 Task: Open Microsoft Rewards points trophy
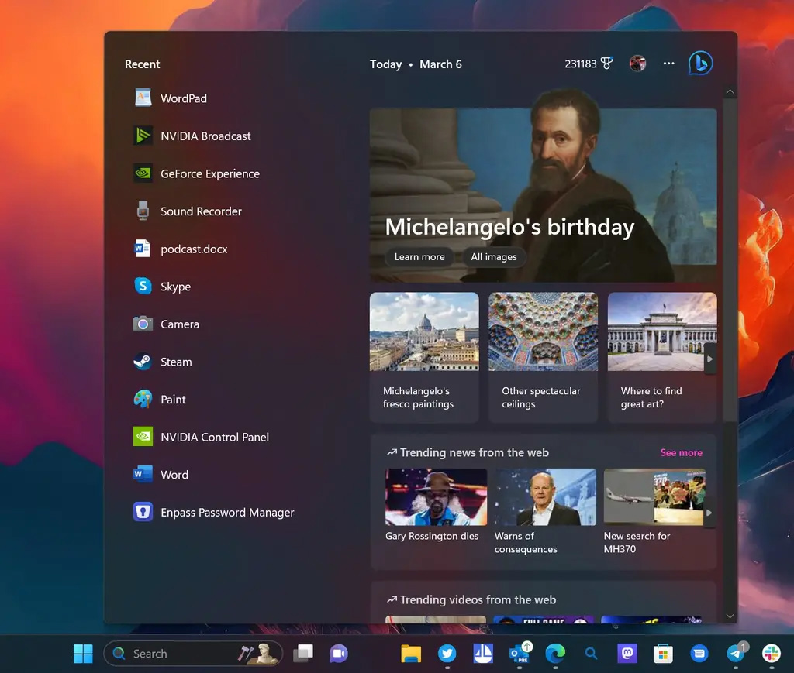click(x=606, y=64)
